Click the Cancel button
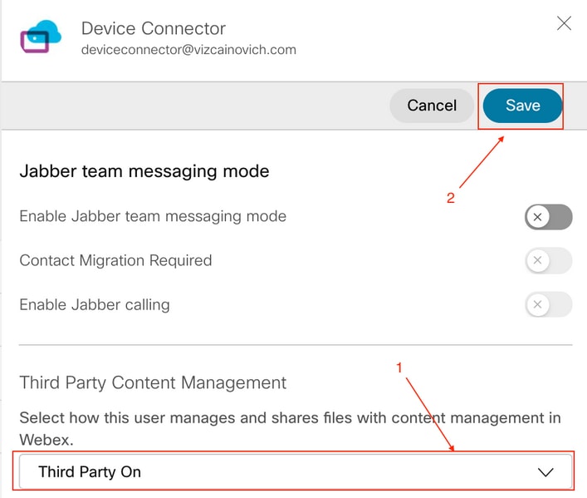Screen dimensions: 587x498 click(432, 106)
